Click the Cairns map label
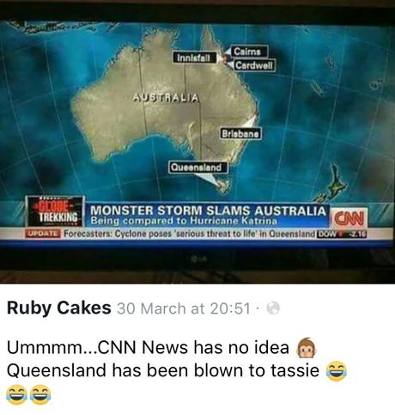Screen dimensions: 395x415 pyautogui.click(x=247, y=52)
